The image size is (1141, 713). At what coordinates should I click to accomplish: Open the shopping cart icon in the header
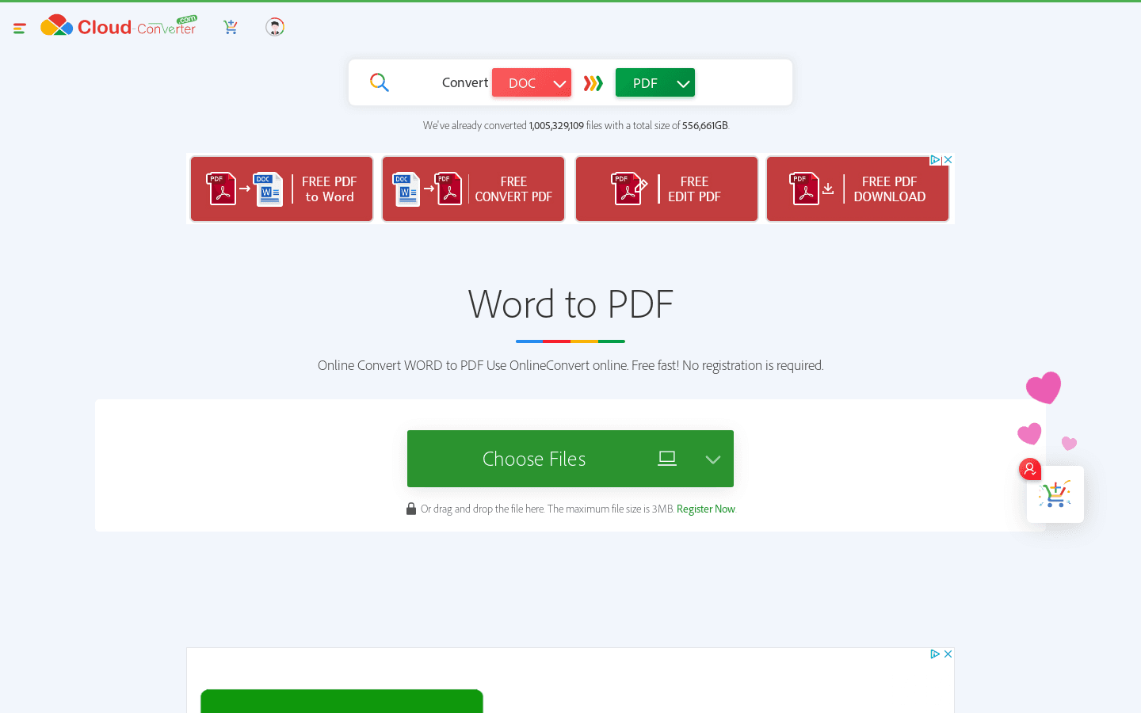click(x=231, y=26)
